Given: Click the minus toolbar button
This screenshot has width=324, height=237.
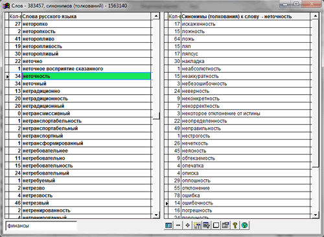Looking at the screenshot, I should 178,225.
